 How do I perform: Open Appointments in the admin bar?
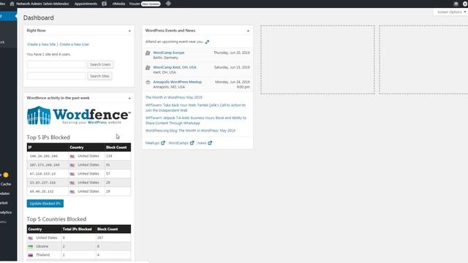86,4
